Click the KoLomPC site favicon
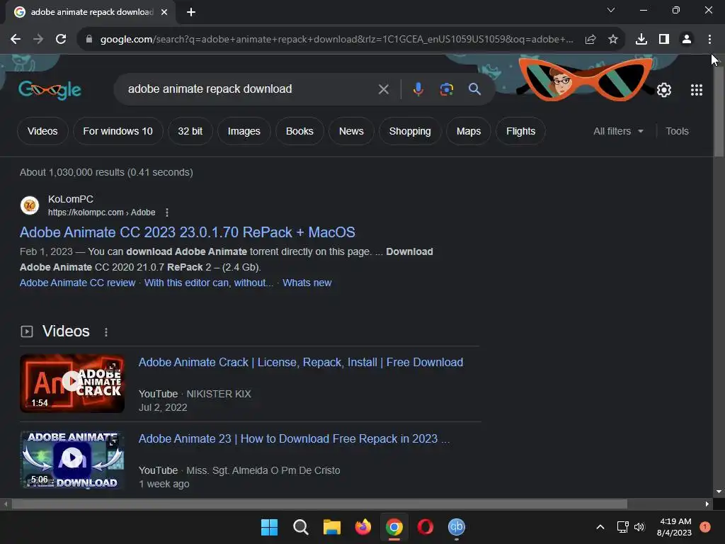Viewport: 725px width, 544px height. click(x=30, y=205)
